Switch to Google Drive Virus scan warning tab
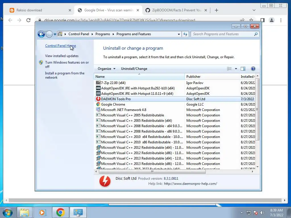291x218 pixels. [x=109, y=10]
